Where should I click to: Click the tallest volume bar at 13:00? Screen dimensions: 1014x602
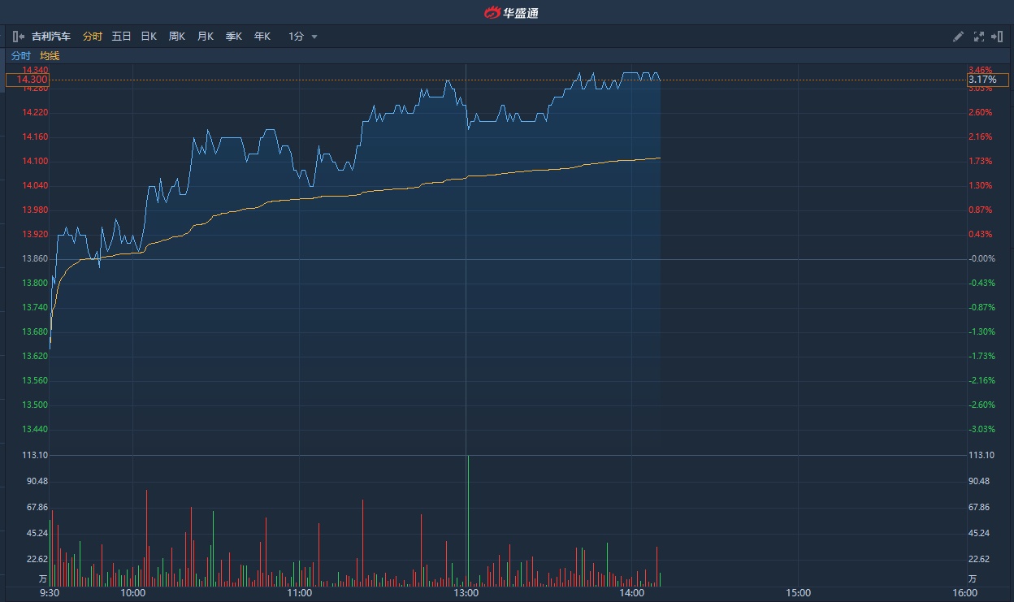(x=468, y=520)
